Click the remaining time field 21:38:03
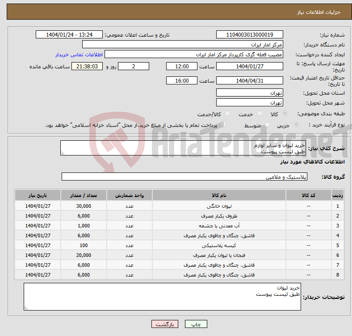This screenshot has width=352, height=336. pyautogui.click(x=87, y=66)
